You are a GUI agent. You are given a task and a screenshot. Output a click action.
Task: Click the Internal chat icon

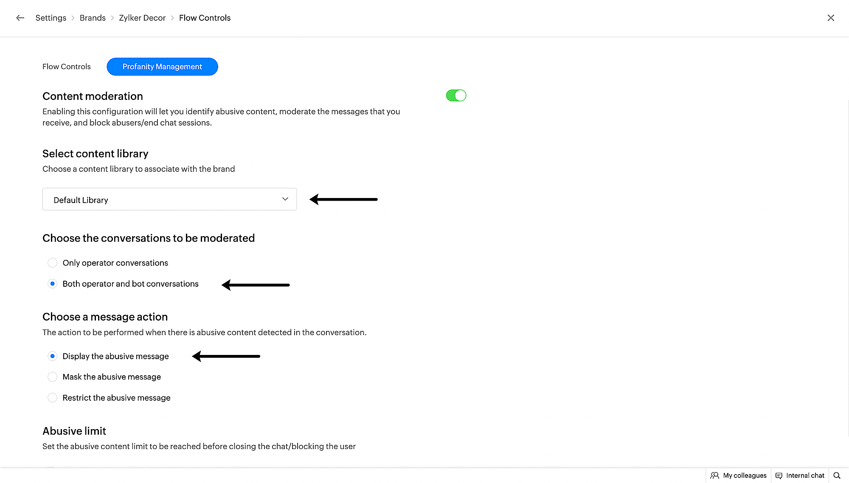(779, 475)
